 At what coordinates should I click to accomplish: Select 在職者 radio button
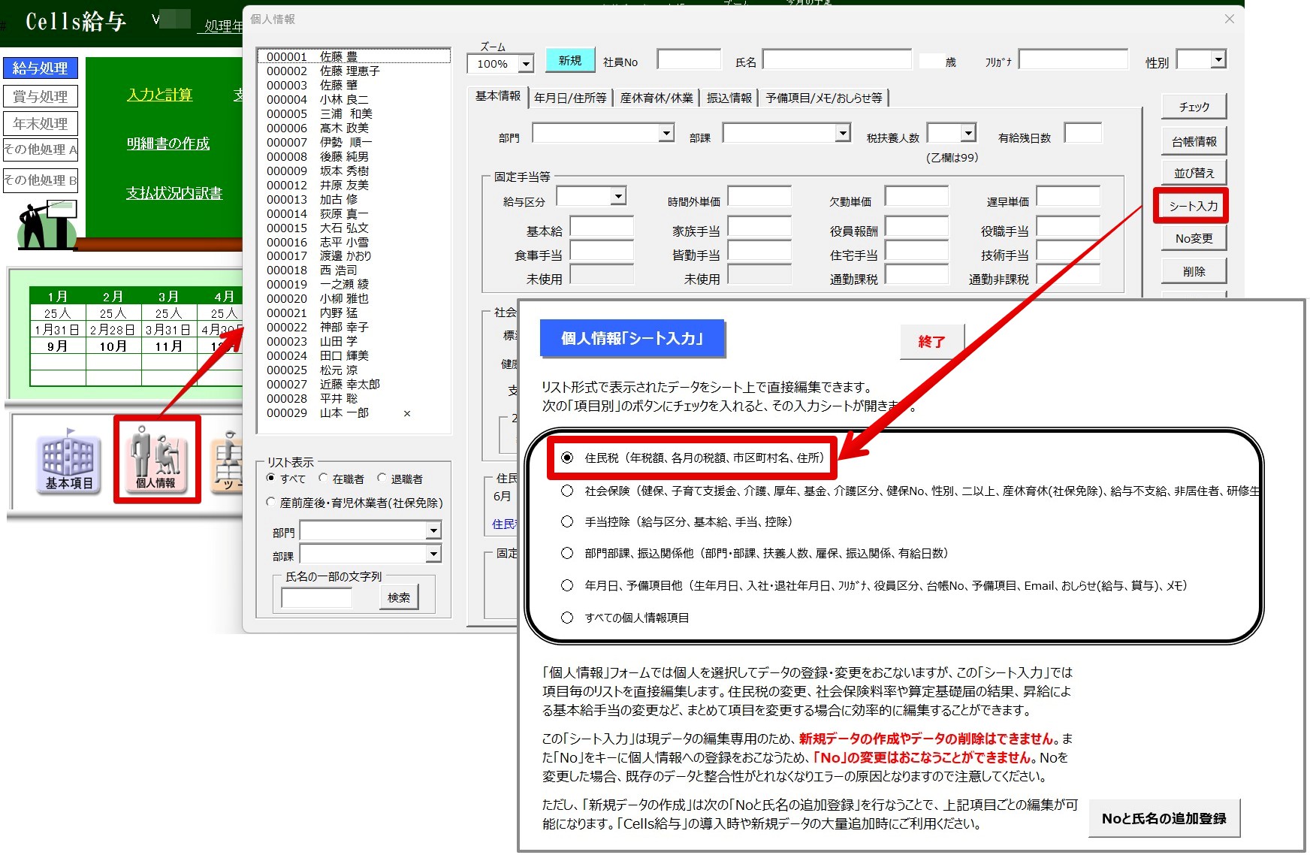pos(323,478)
